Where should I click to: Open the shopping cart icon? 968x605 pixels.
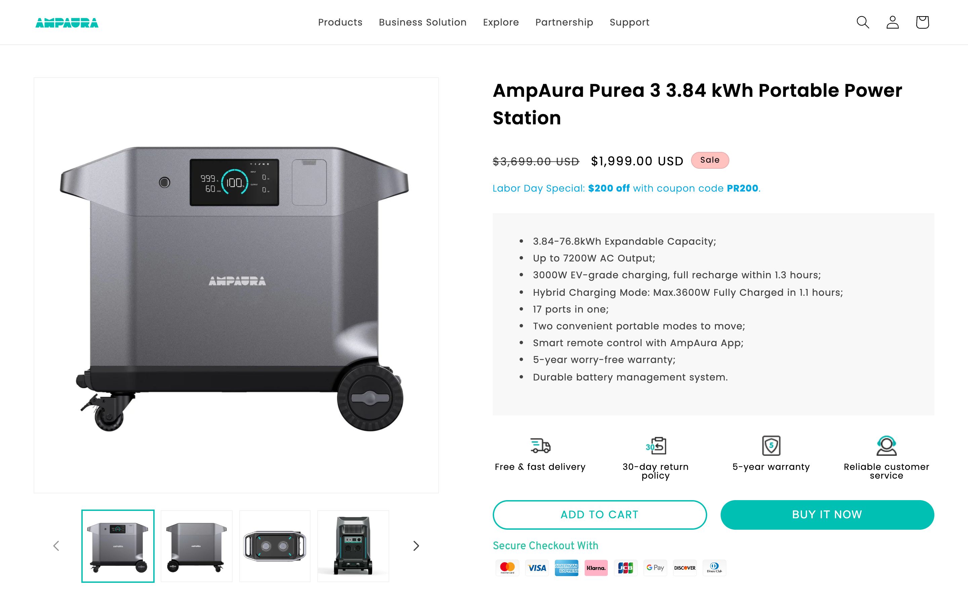point(922,23)
